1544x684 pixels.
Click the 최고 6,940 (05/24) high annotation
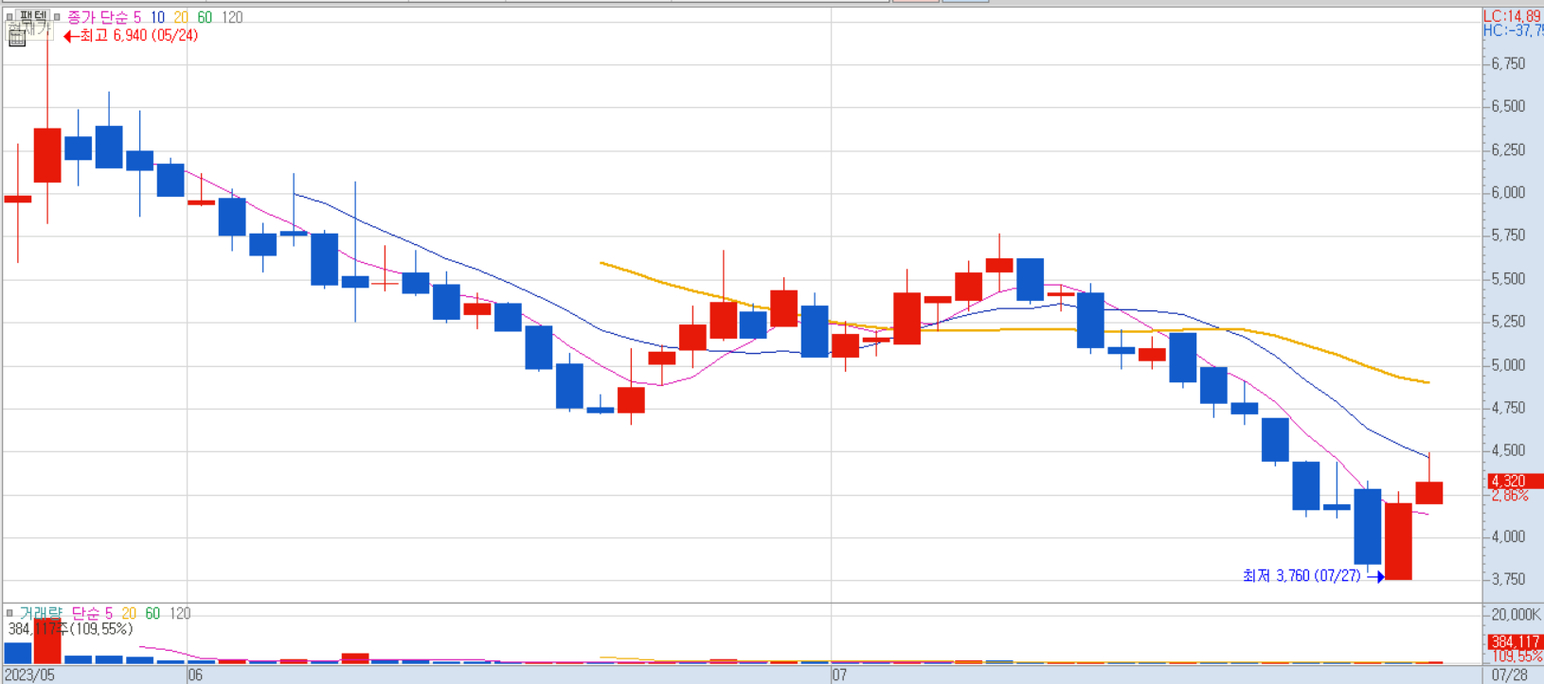coord(131,36)
